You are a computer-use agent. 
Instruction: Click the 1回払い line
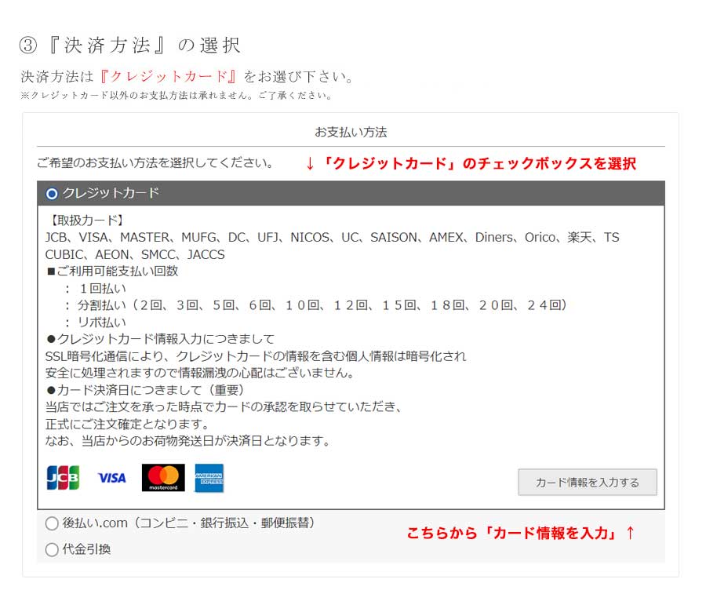pos(95,288)
